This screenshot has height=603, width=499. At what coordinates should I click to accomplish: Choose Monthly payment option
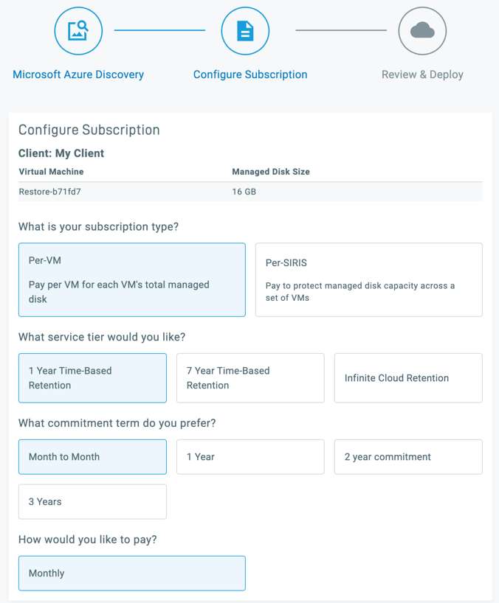(x=132, y=574)
